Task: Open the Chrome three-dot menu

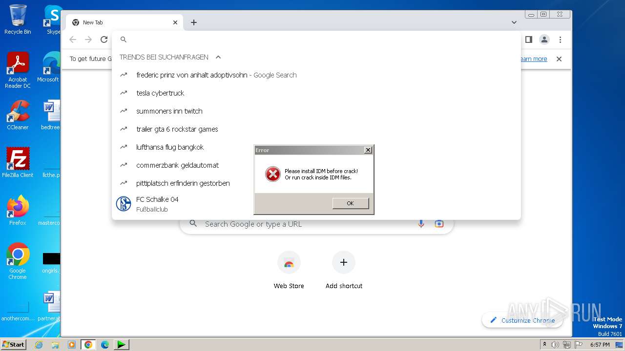Action: (x=560, y=39)
